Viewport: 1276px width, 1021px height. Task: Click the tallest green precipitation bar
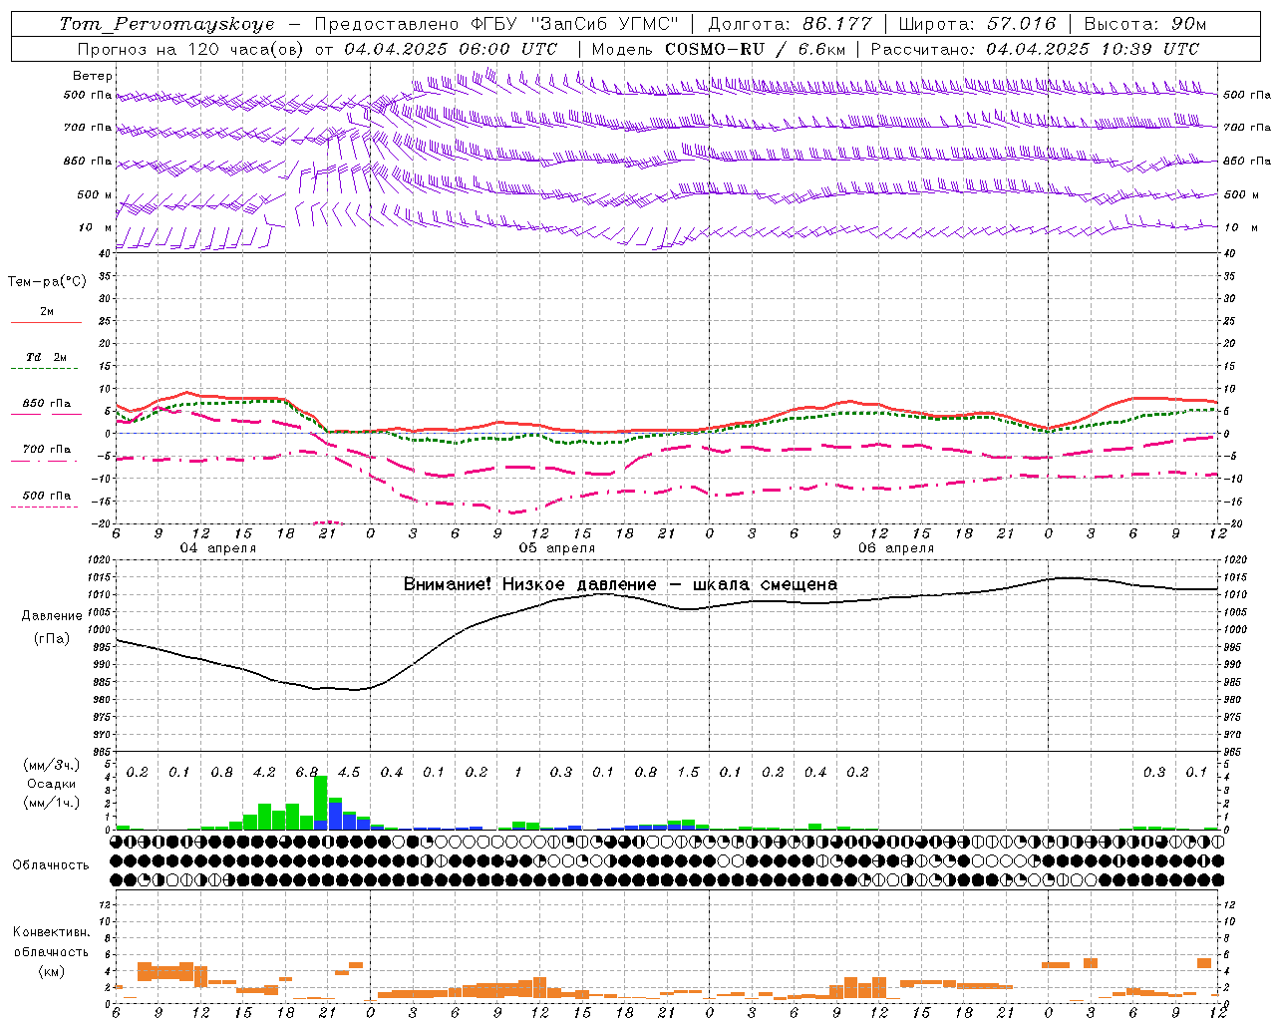click(320, 798)
